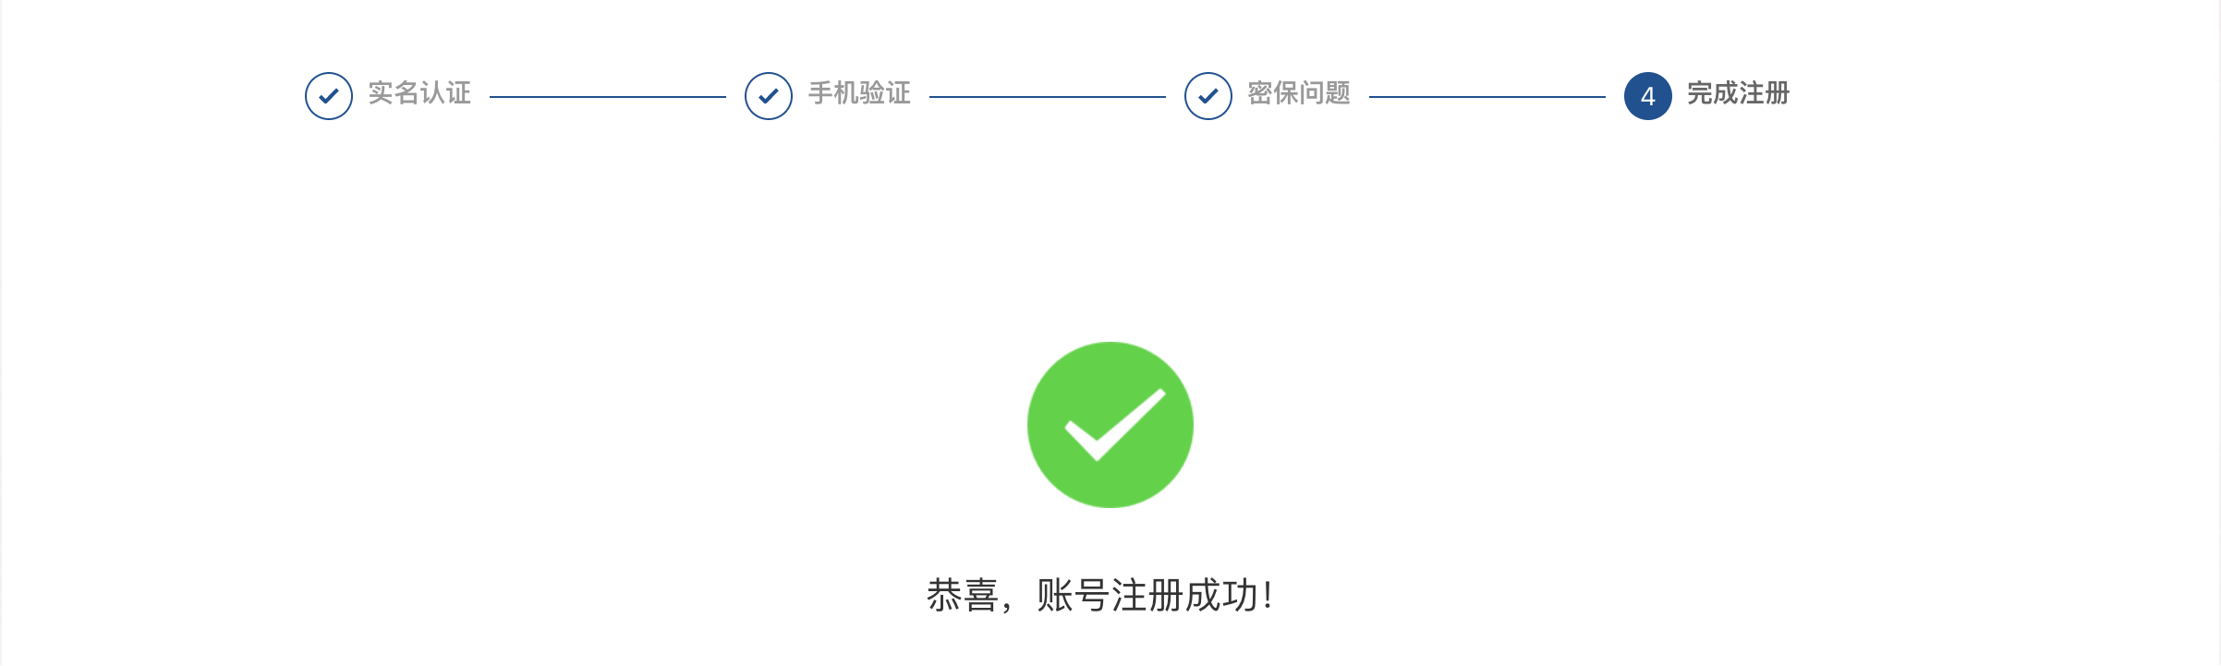
Task: Click connector line between 实名认证 and 手机验证
Action: pos(608,96)
